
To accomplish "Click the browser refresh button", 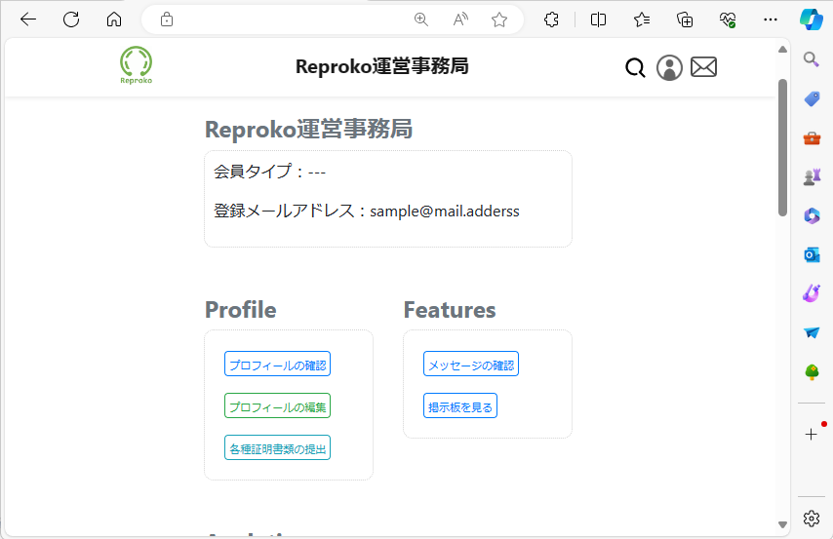I will coord(71,19).
